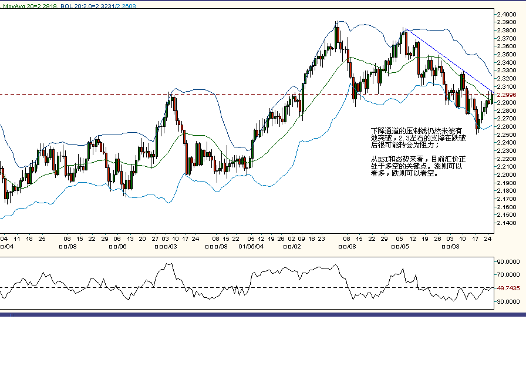Click the 23 date tick on time axis

tap(322, 239)
